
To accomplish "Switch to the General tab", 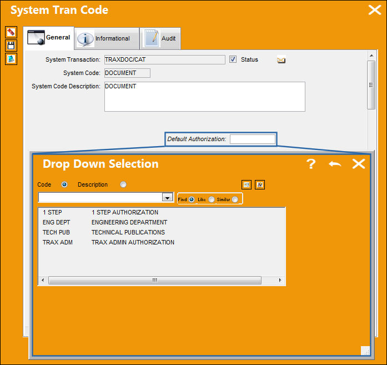I will pyautogui.click(x=49, y=38).
